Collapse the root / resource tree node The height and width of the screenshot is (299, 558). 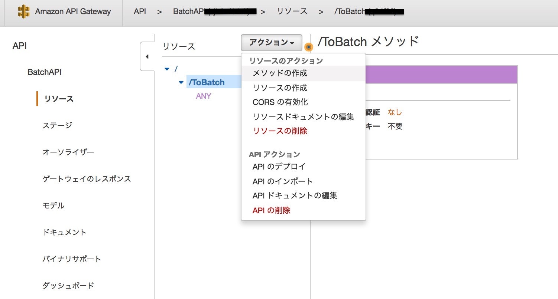pyautogui.click(x=167, y=69)
